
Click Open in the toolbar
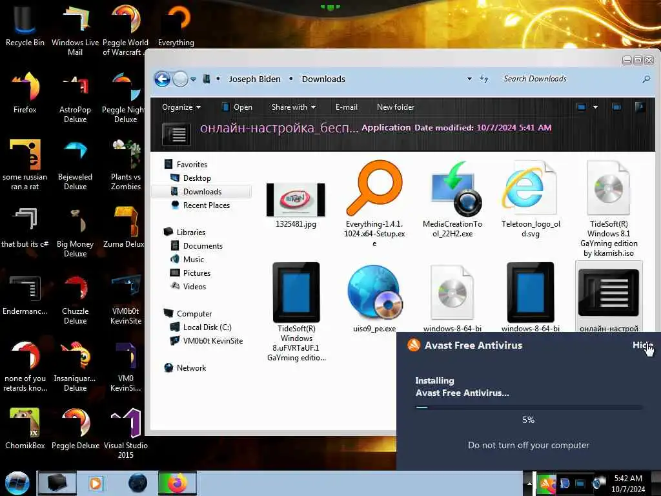coord(238,107)
